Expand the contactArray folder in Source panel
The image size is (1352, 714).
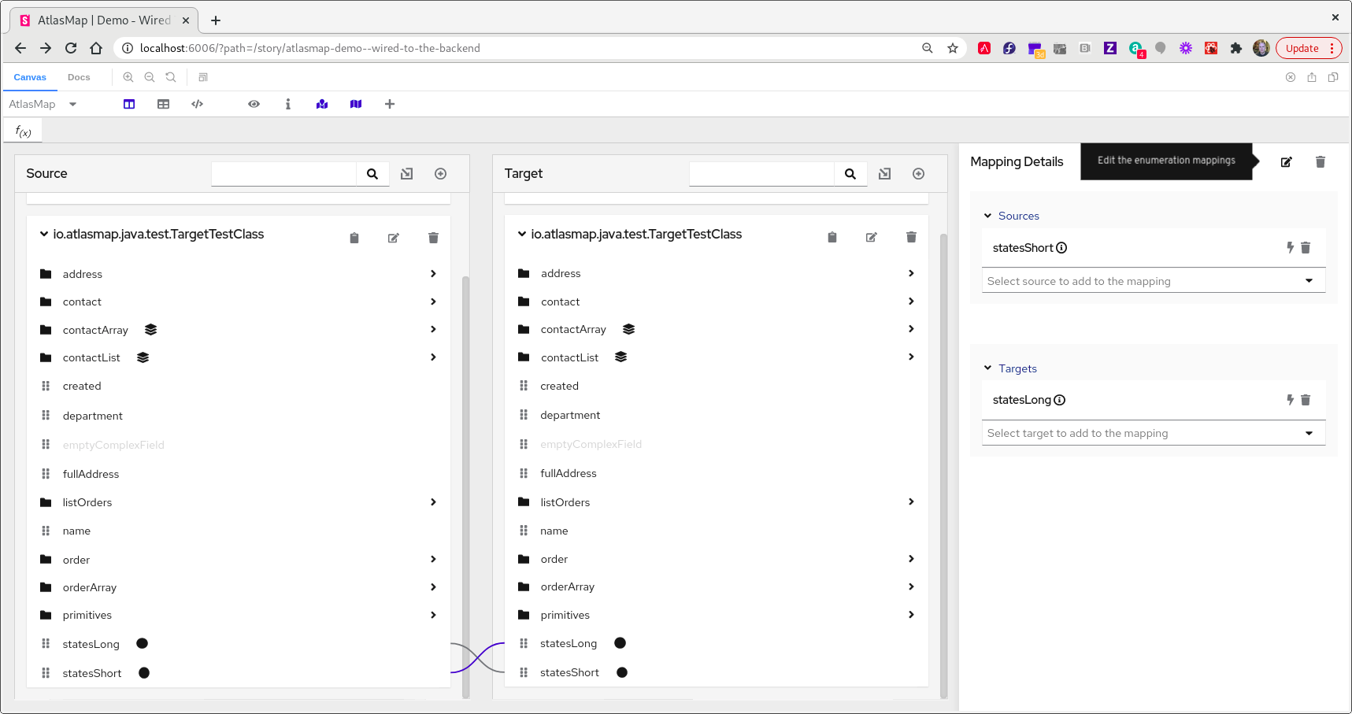(433, 329)
